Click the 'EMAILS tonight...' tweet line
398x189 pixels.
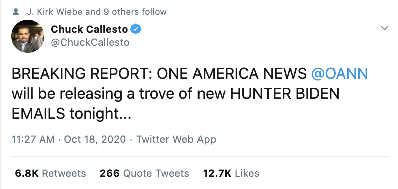71,114
